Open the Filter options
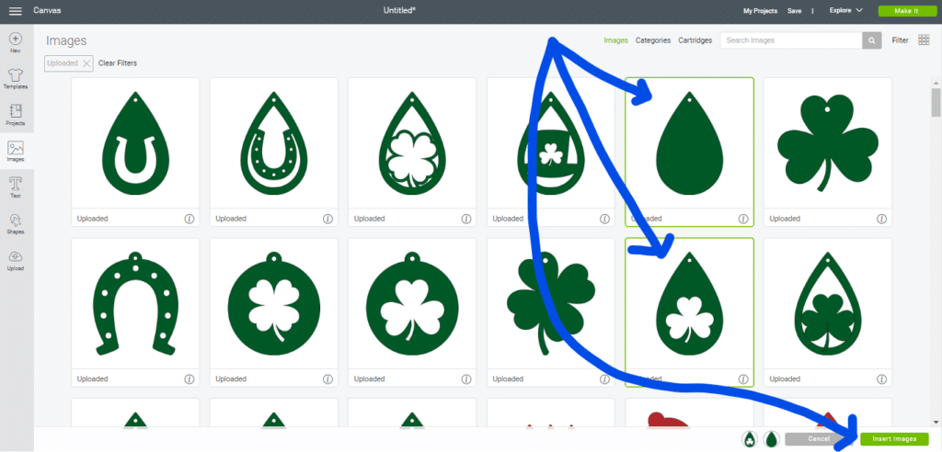The height and width of the screenshot is (452, 942). coord(900,40)
